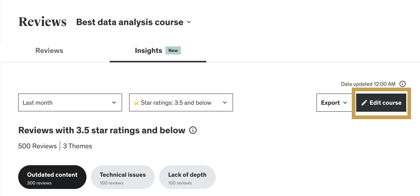The height and width of the screenshot is (196, 420).
Task: Open the Last month date range dropdown
Action: coord(70,103)
